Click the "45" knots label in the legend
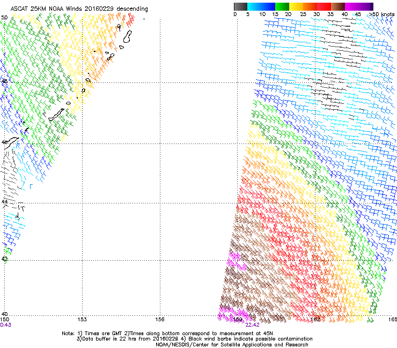The height and width of the screenshot is (348, 397). [x=358, y=14]
